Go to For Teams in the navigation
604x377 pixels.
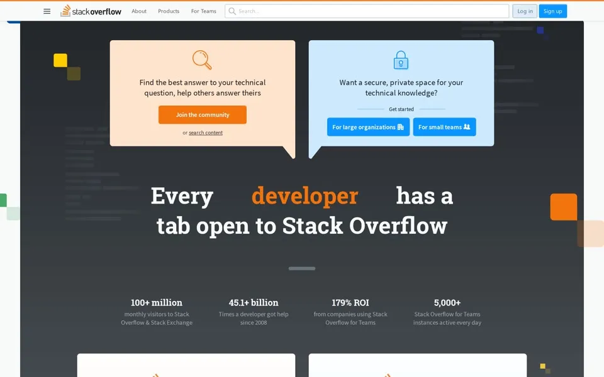[204, 11]
